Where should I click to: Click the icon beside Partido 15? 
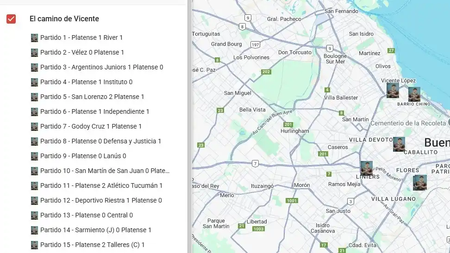pyautogui.click(x=34, y=245)
